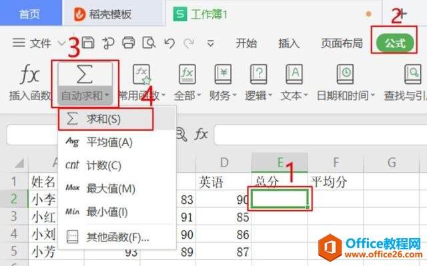The height and width of the screenshot is (266, 427).
Task: Click the 查找与引用 magnifier book icon
Action: (412, 74)
